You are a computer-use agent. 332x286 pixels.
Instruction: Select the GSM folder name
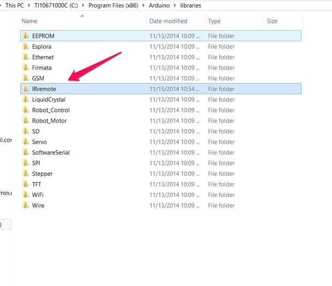click(38, 78)
